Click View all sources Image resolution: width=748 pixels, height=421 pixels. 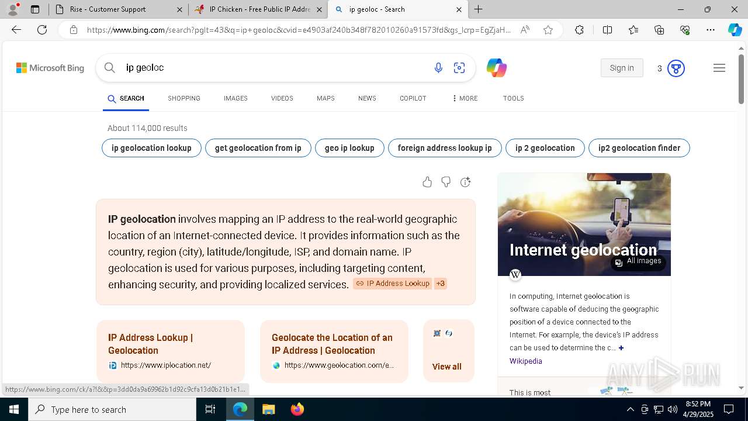(x=447, y=367)
